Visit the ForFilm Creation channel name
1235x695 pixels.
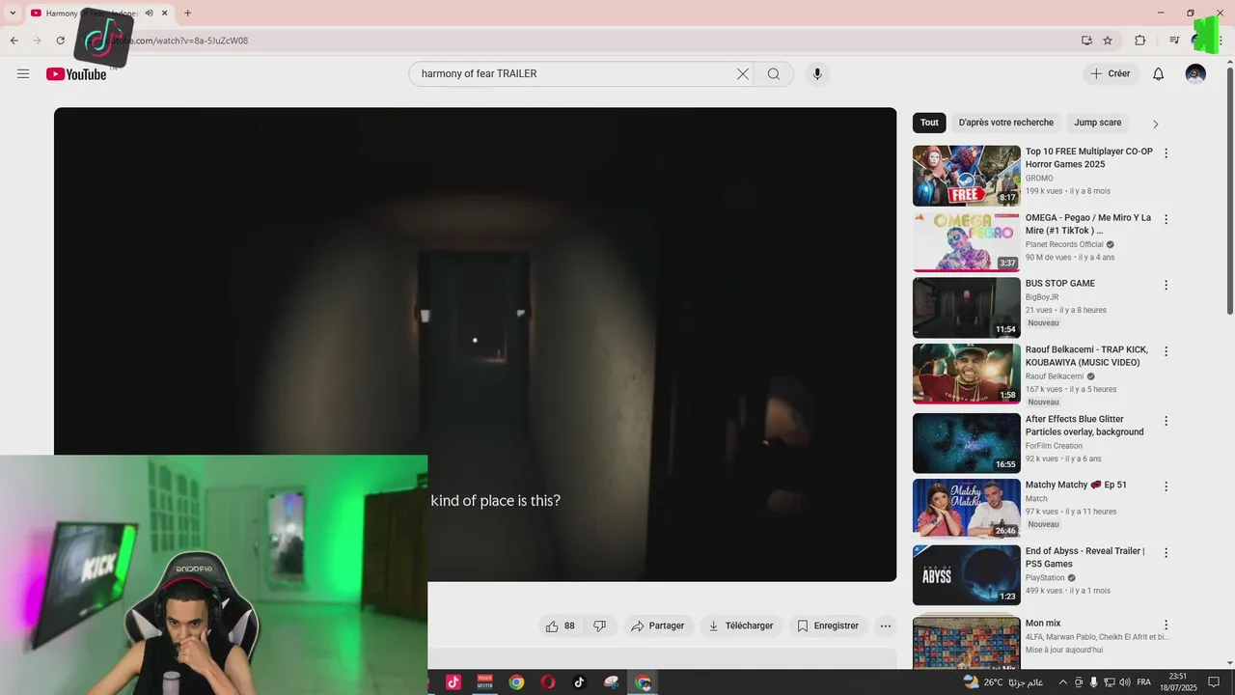[1054, 446]
